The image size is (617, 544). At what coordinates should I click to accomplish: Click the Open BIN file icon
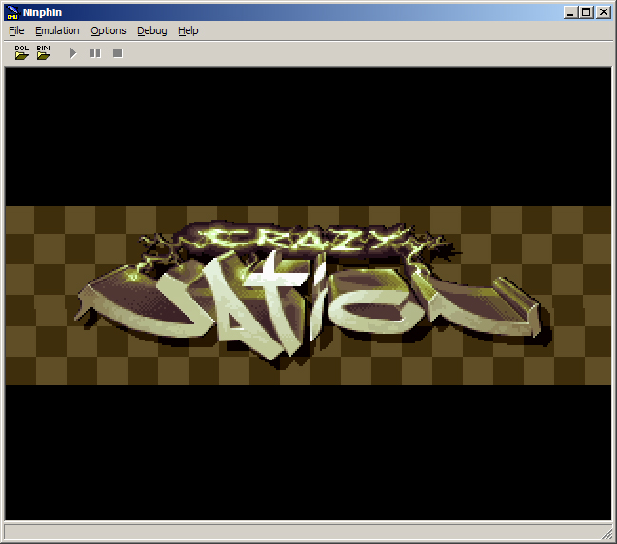43,52
